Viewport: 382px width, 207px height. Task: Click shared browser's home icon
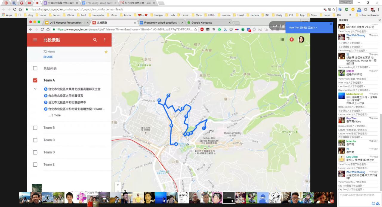[x=48, y=29]
